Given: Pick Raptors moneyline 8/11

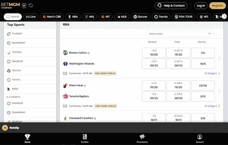Looking at the screenshot, I should 203,96.
